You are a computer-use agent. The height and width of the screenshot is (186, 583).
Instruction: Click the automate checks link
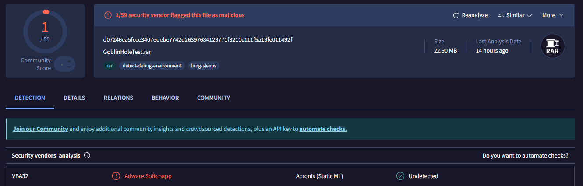(x=323, y=129)
